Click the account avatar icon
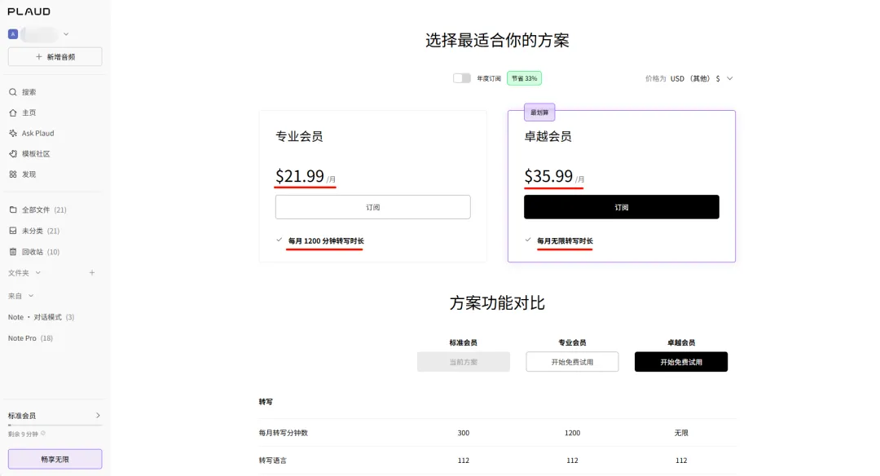This screenshot has height=476, width=880. pyautogui.click(x=13, y=34)
